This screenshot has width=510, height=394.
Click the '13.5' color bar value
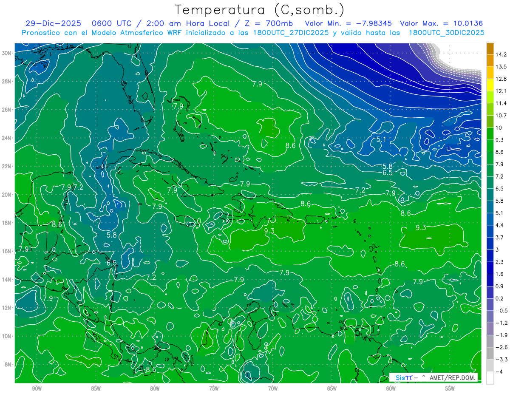point(501,67)
